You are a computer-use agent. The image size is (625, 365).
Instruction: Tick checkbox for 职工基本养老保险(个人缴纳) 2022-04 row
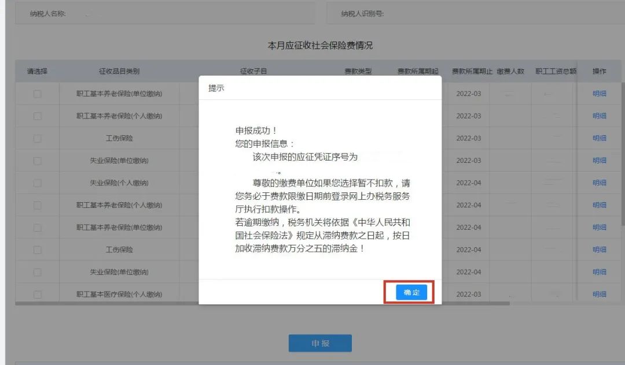click(x=38, y=205)
